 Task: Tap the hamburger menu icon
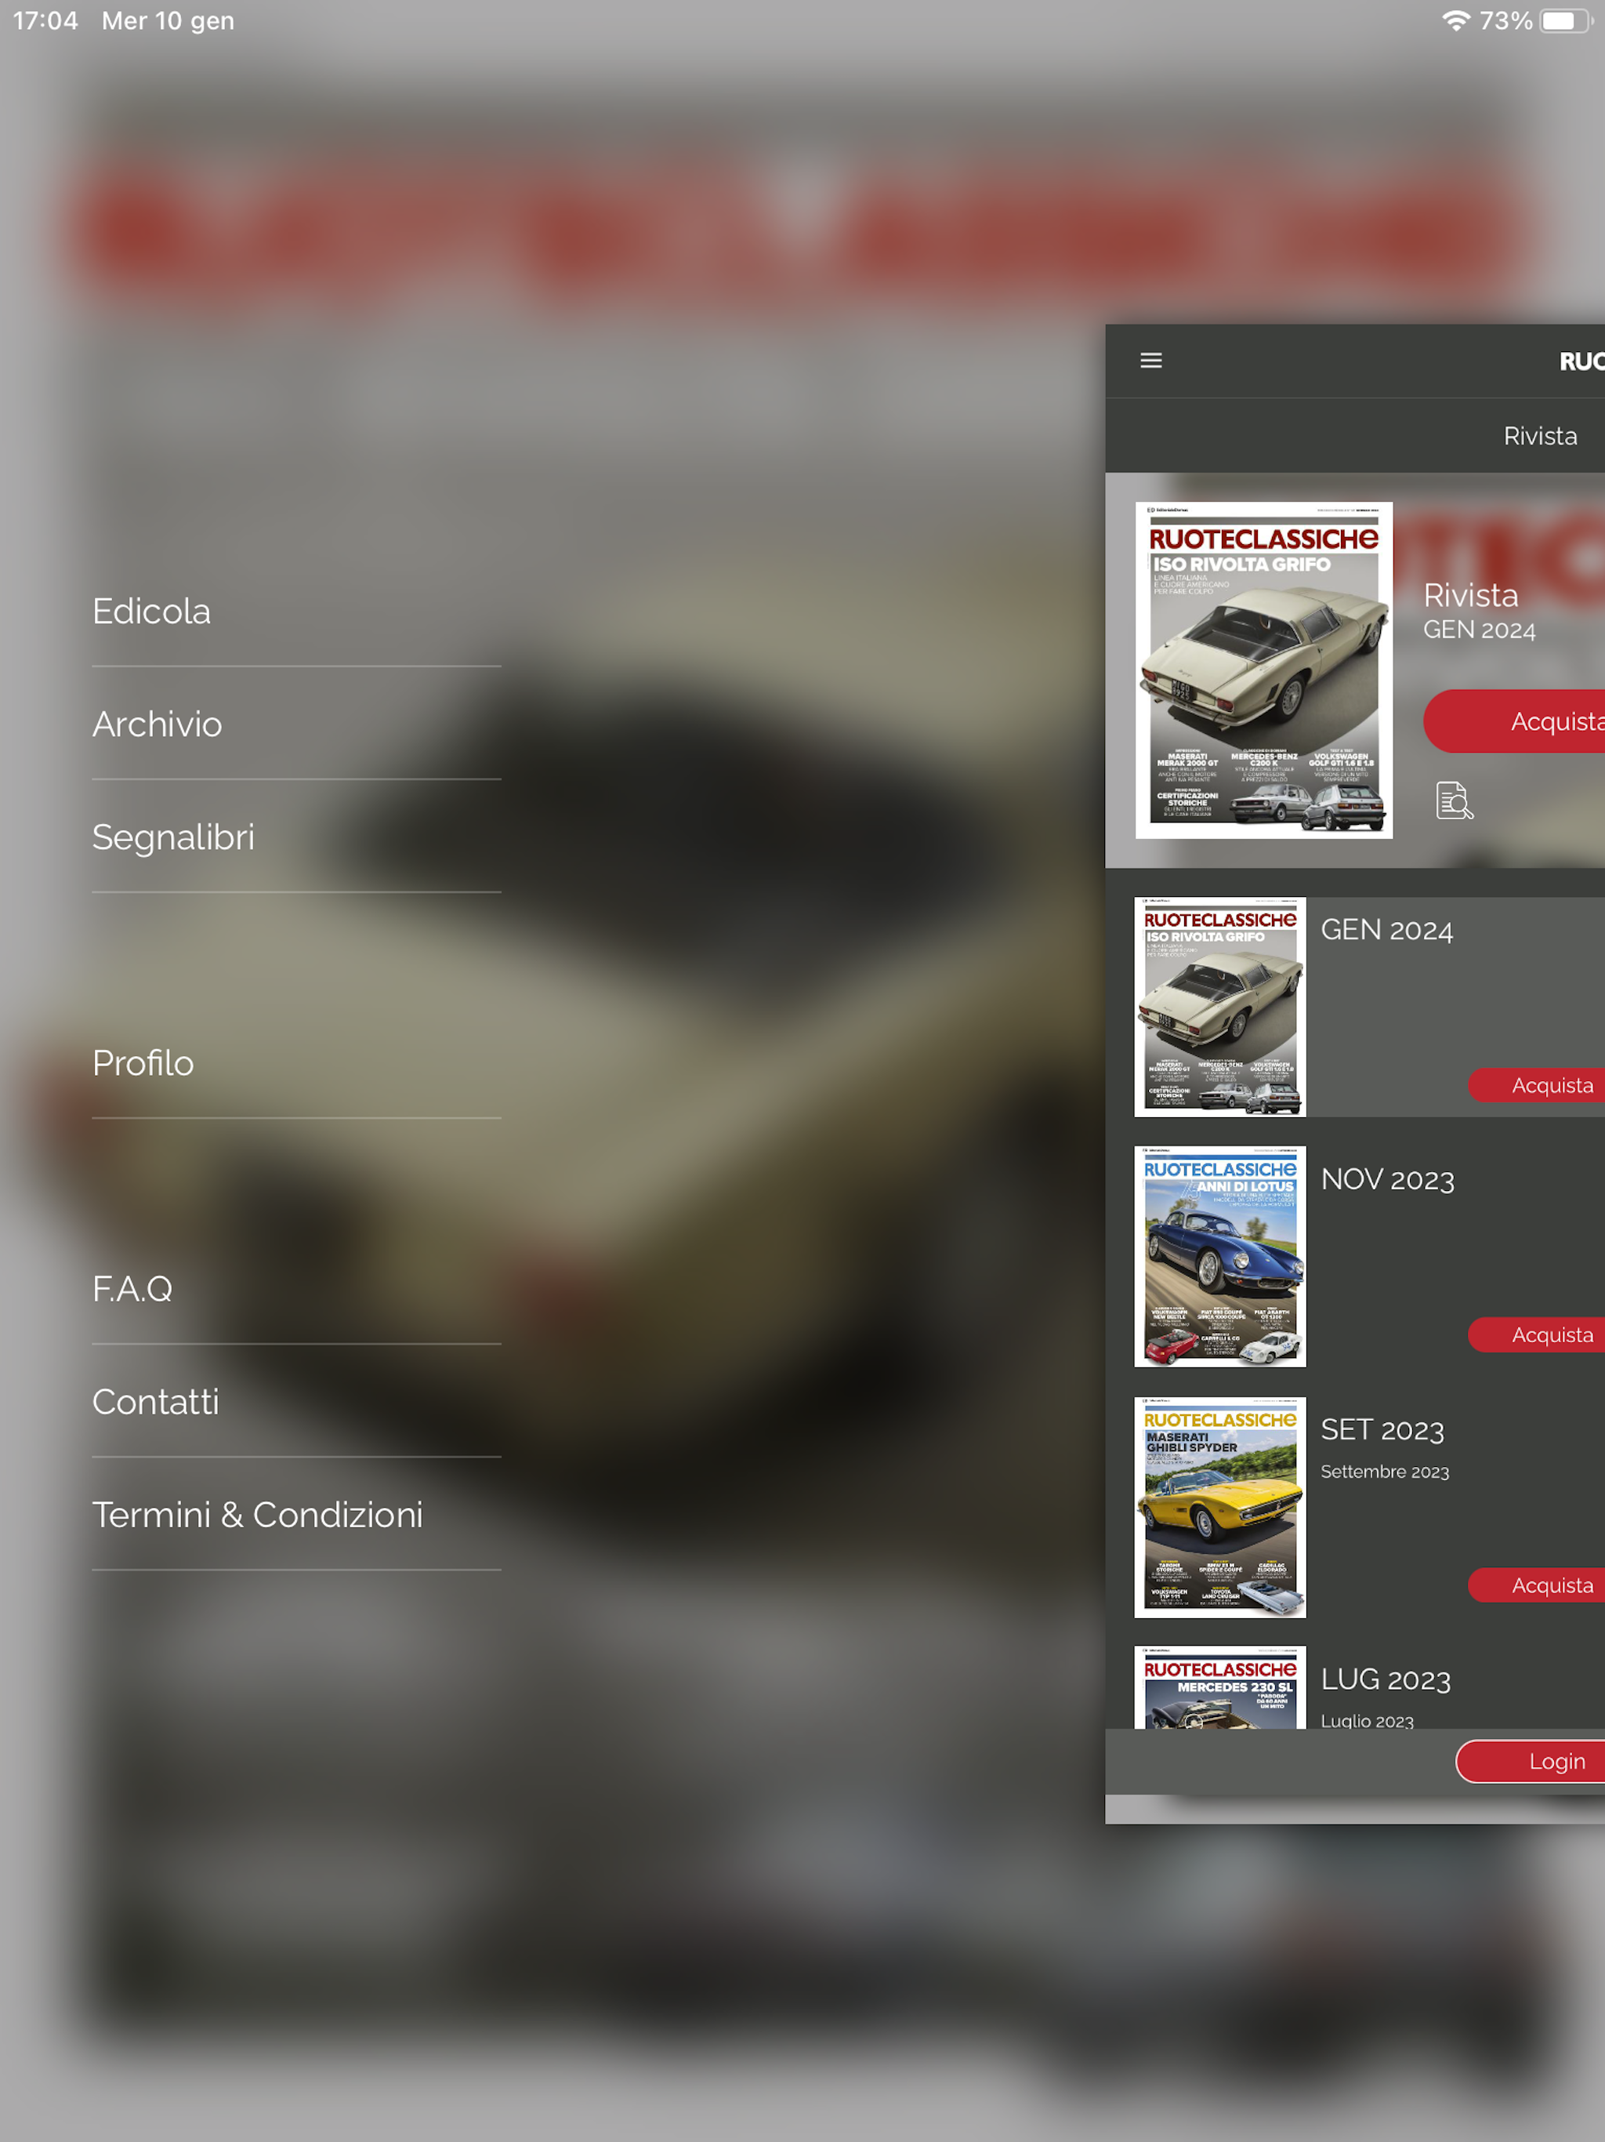point(1151,360)
